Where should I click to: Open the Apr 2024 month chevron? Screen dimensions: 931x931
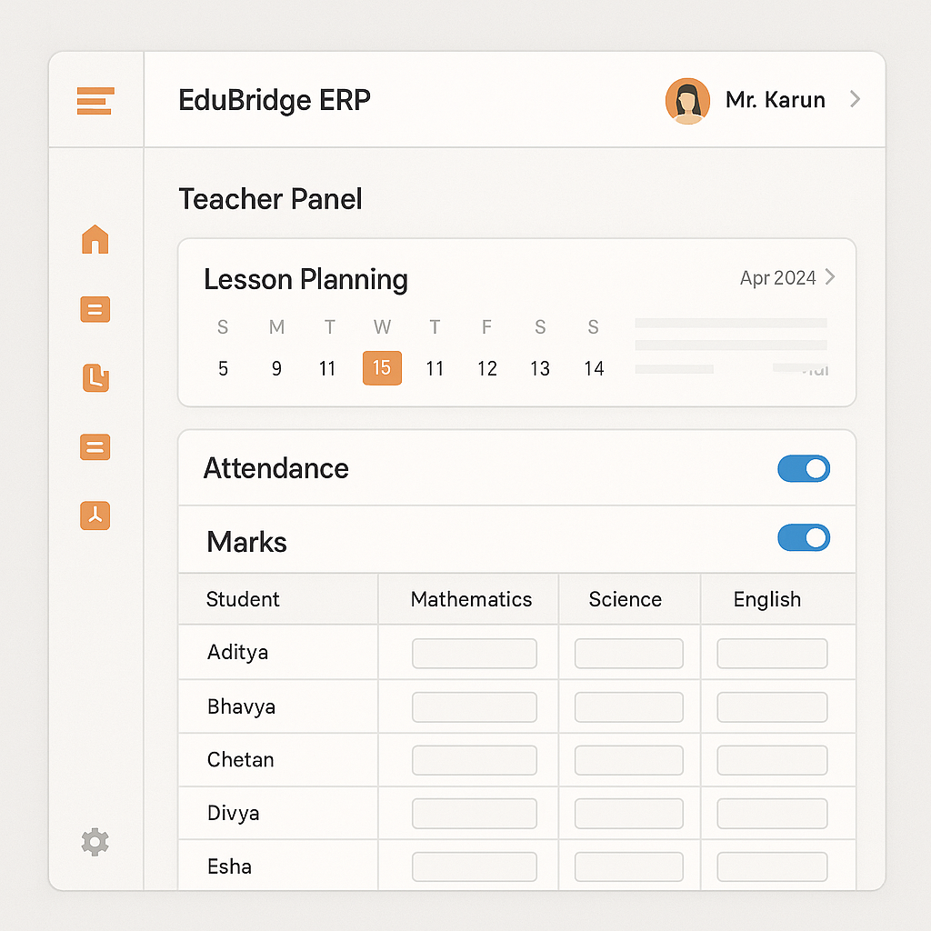[x=830, y=276]
